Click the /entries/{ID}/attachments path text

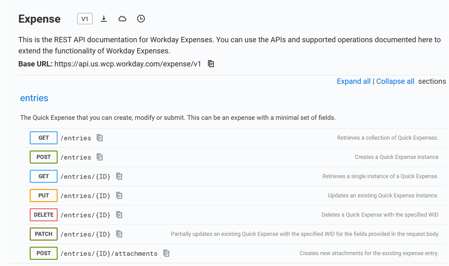pyautogui.click(x=109, y=254)
